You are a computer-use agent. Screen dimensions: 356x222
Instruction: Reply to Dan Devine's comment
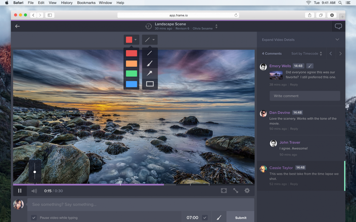coord(294,129)
